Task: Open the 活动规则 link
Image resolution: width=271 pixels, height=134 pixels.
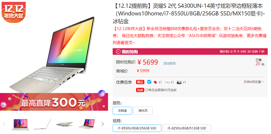Action: [x=169, y=63]
